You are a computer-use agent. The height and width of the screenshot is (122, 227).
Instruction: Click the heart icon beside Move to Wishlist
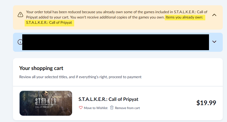click(x=81, y=107)
